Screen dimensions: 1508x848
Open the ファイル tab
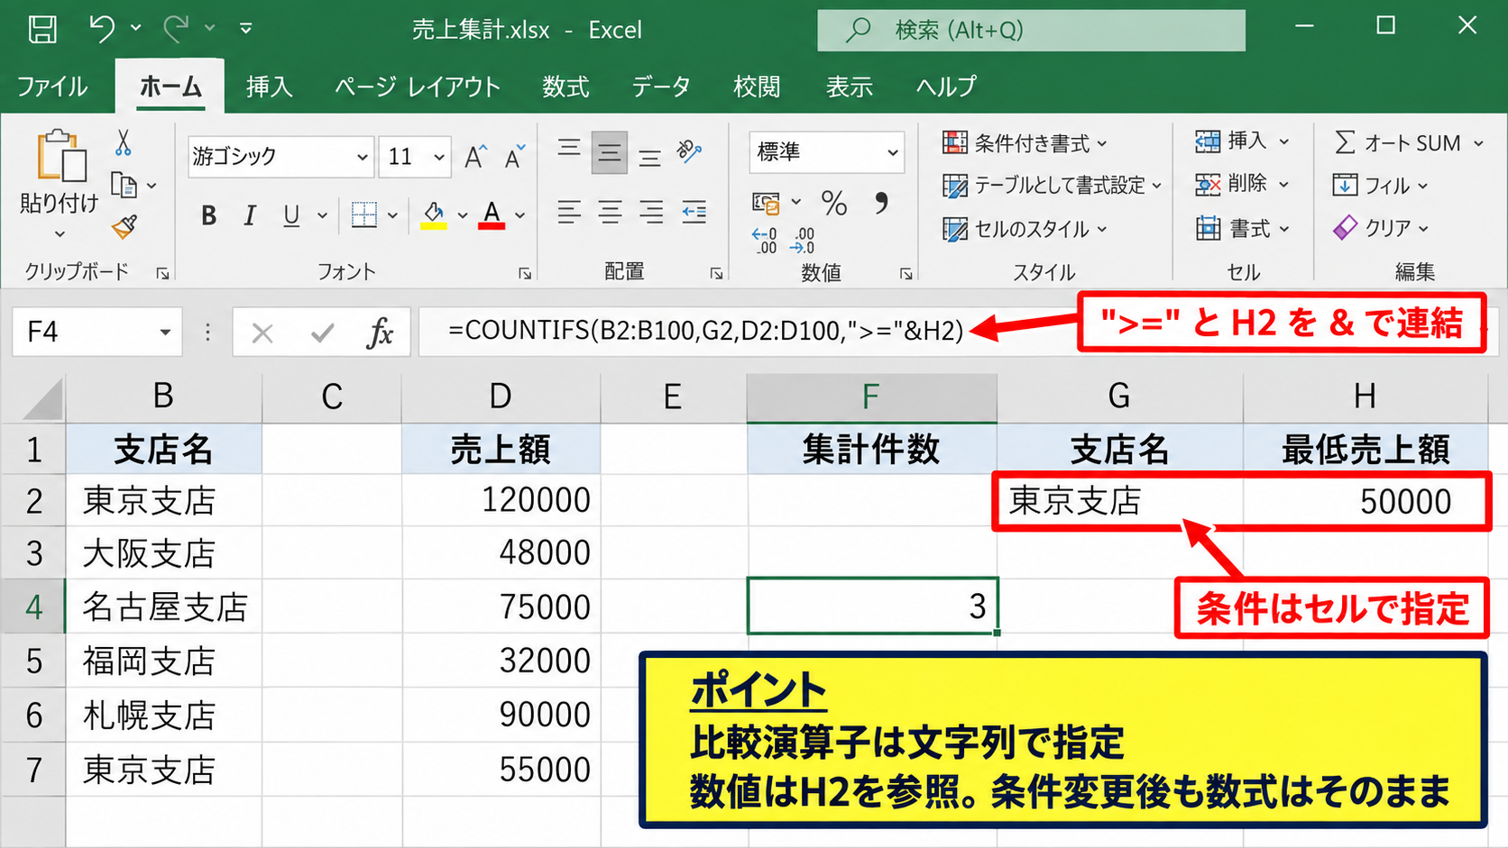click(52, 87)
